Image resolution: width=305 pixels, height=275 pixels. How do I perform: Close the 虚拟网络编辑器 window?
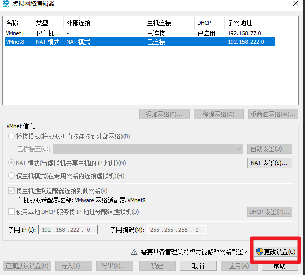click(296, 3)
